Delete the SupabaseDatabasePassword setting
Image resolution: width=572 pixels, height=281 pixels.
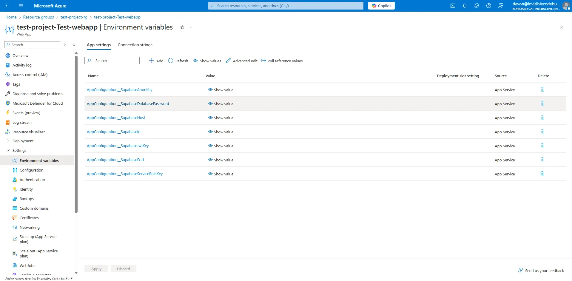point(542,104)
